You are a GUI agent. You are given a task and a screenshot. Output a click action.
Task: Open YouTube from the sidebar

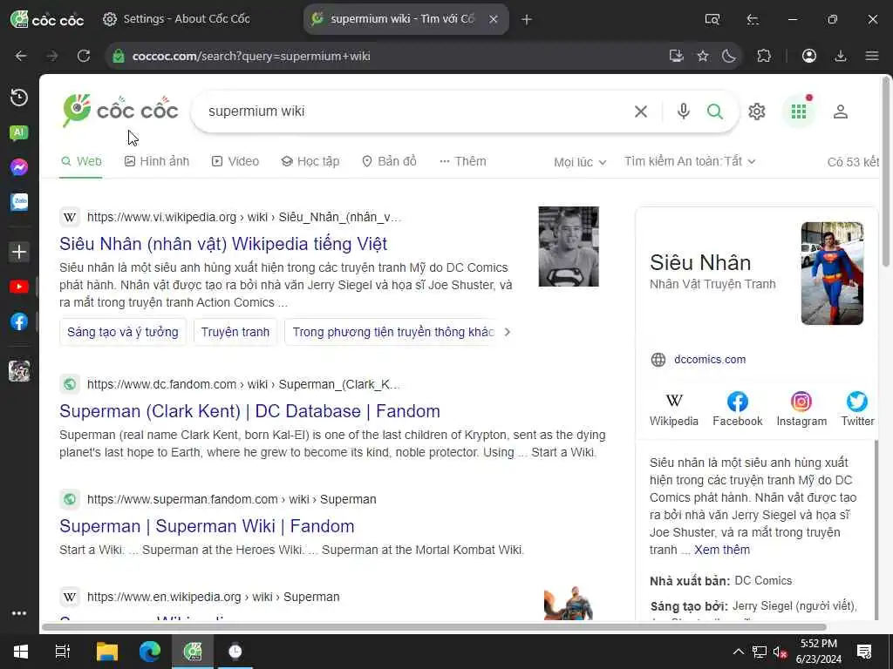19,287
